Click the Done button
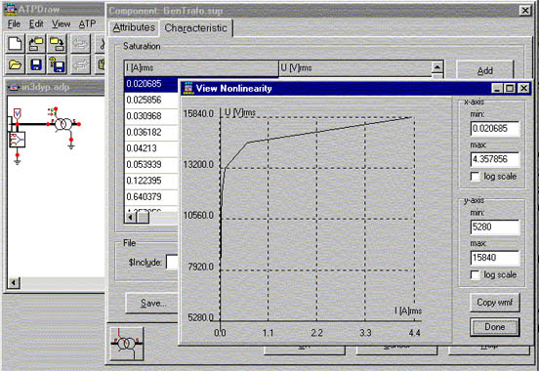The height and width of the screenshot is (371, 539). point(494,327)
